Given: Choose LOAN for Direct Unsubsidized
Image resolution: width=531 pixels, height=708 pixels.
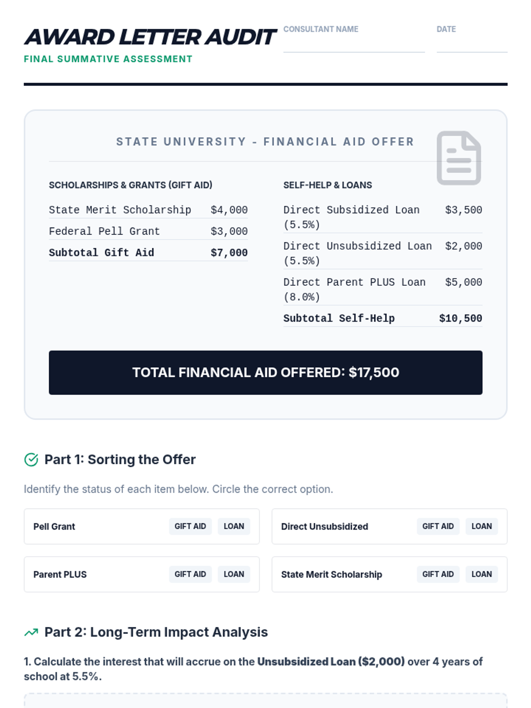Looking at the screenshot, I should [x=481, y=526].
